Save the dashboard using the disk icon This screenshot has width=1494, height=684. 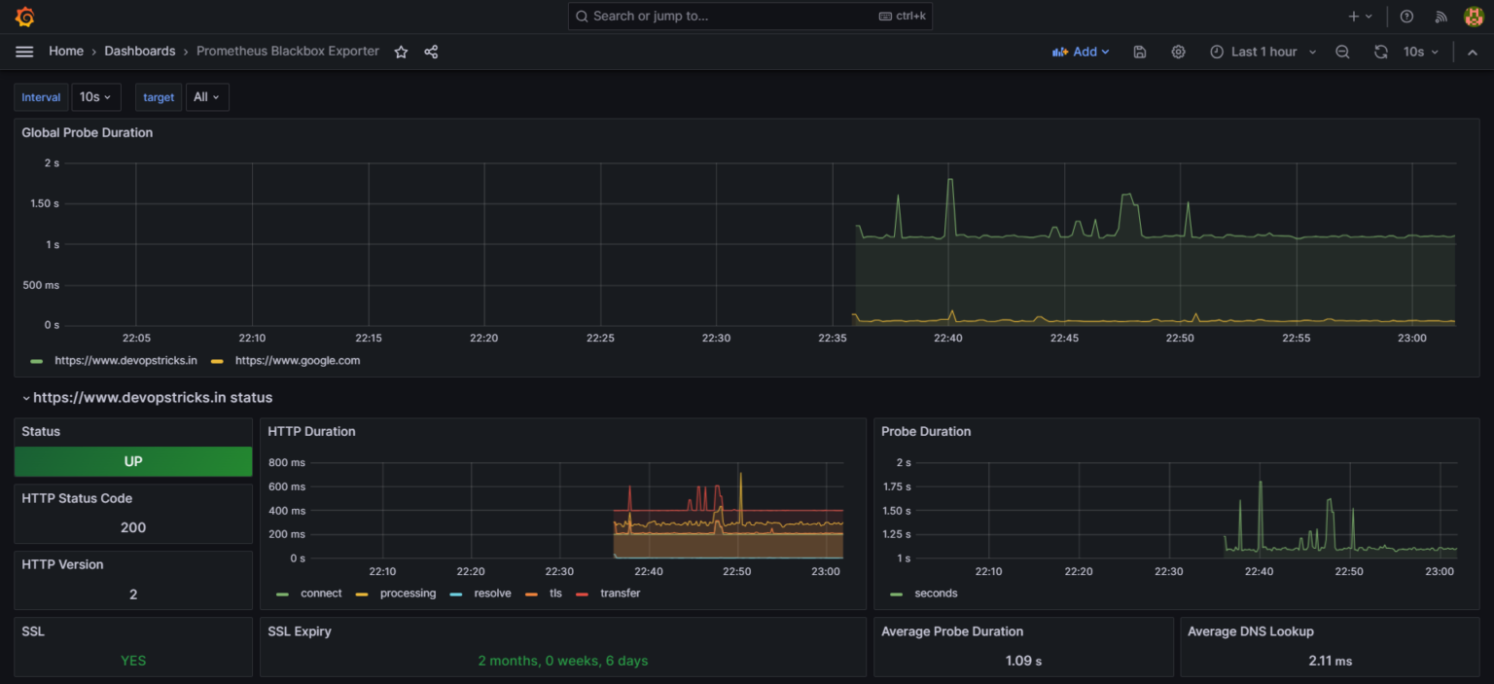1139,52
